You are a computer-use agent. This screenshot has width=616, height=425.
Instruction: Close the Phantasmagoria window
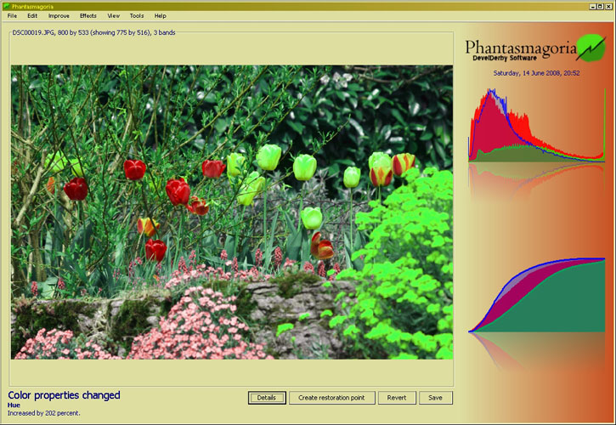608,6
